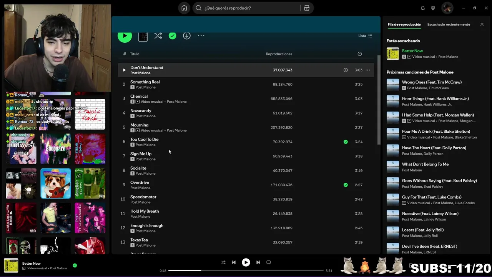The image size is (492, 277).
Task: Open the Classic Rock playlist thumbnail
Action: coord(90,114)
